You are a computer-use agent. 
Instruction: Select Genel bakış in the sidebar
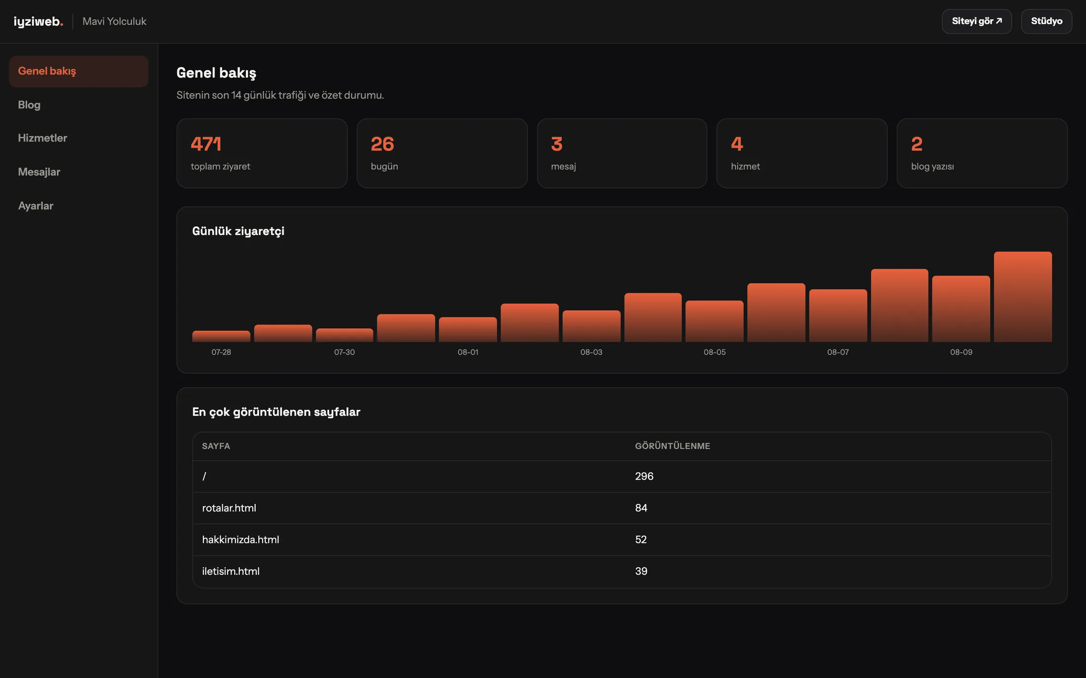[x=78, y=71]
